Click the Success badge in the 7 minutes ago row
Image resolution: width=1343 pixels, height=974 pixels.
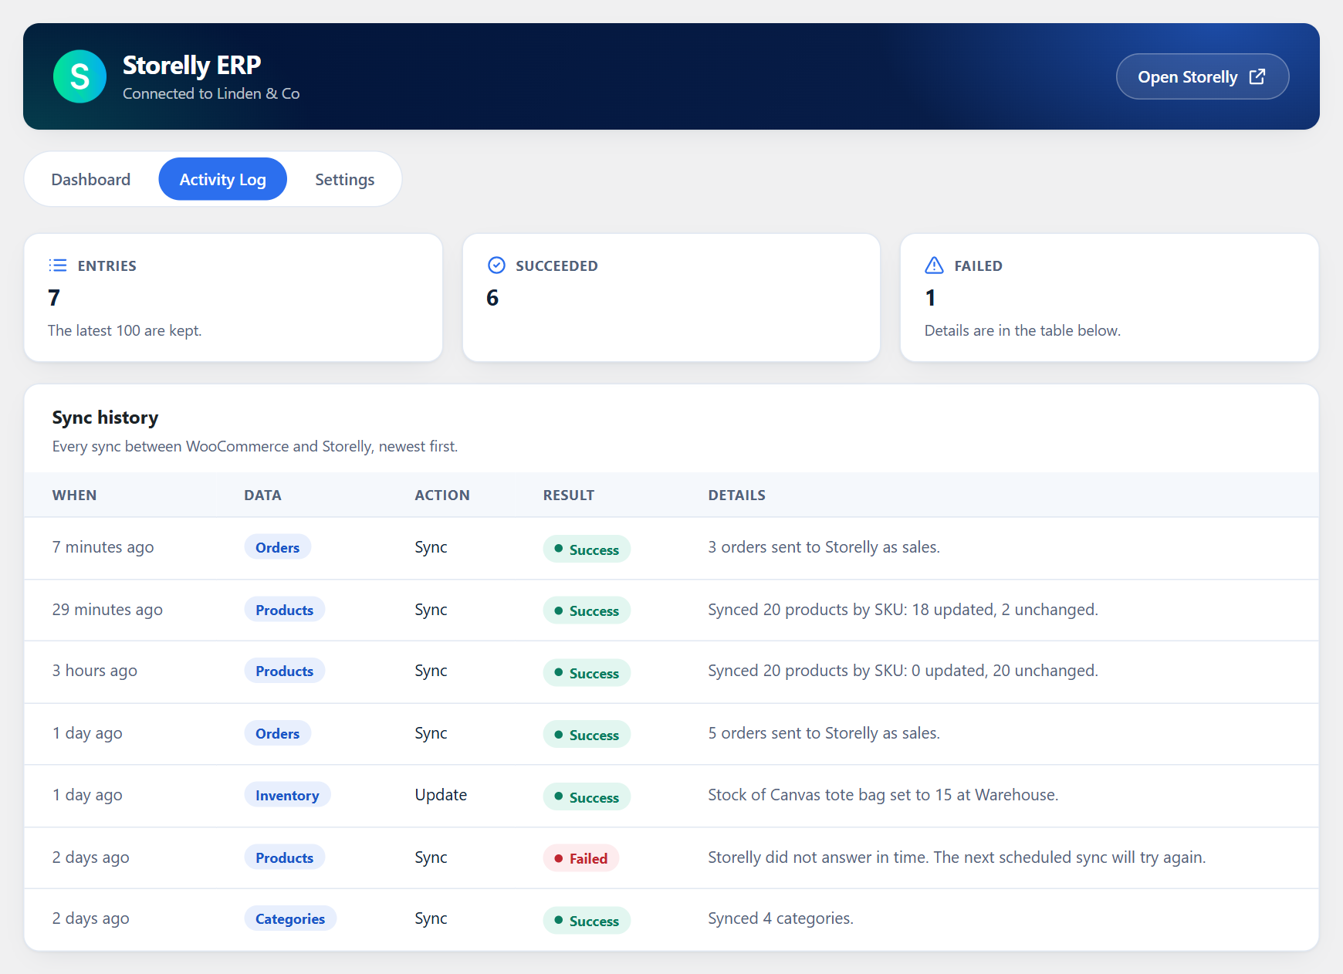[587, 550]
